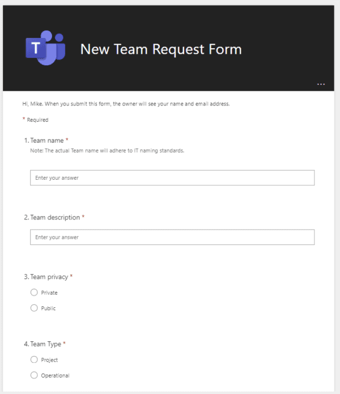Click the 'Hi, Mike' submission notice text
Screen dimensions: 340x394
[x=126, y=104]
